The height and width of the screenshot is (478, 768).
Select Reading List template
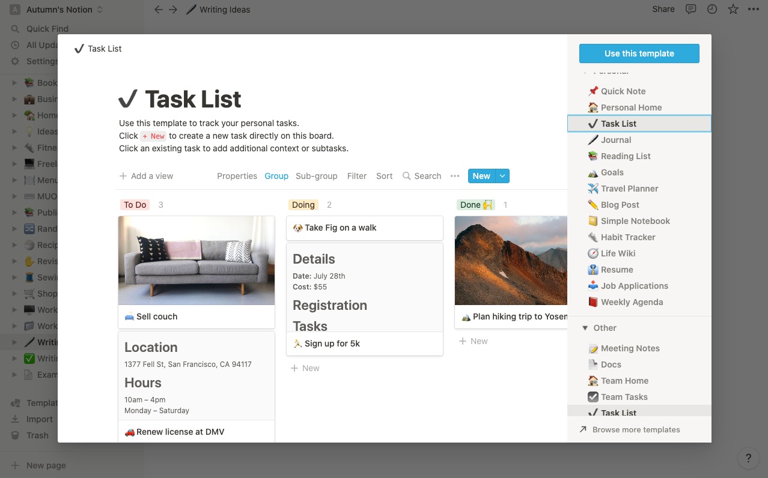point(639,156)
